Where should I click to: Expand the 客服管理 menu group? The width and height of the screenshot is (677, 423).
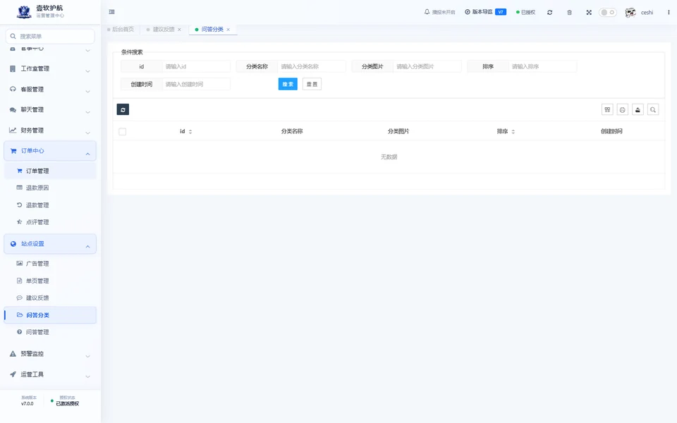[x=50, y=90]
